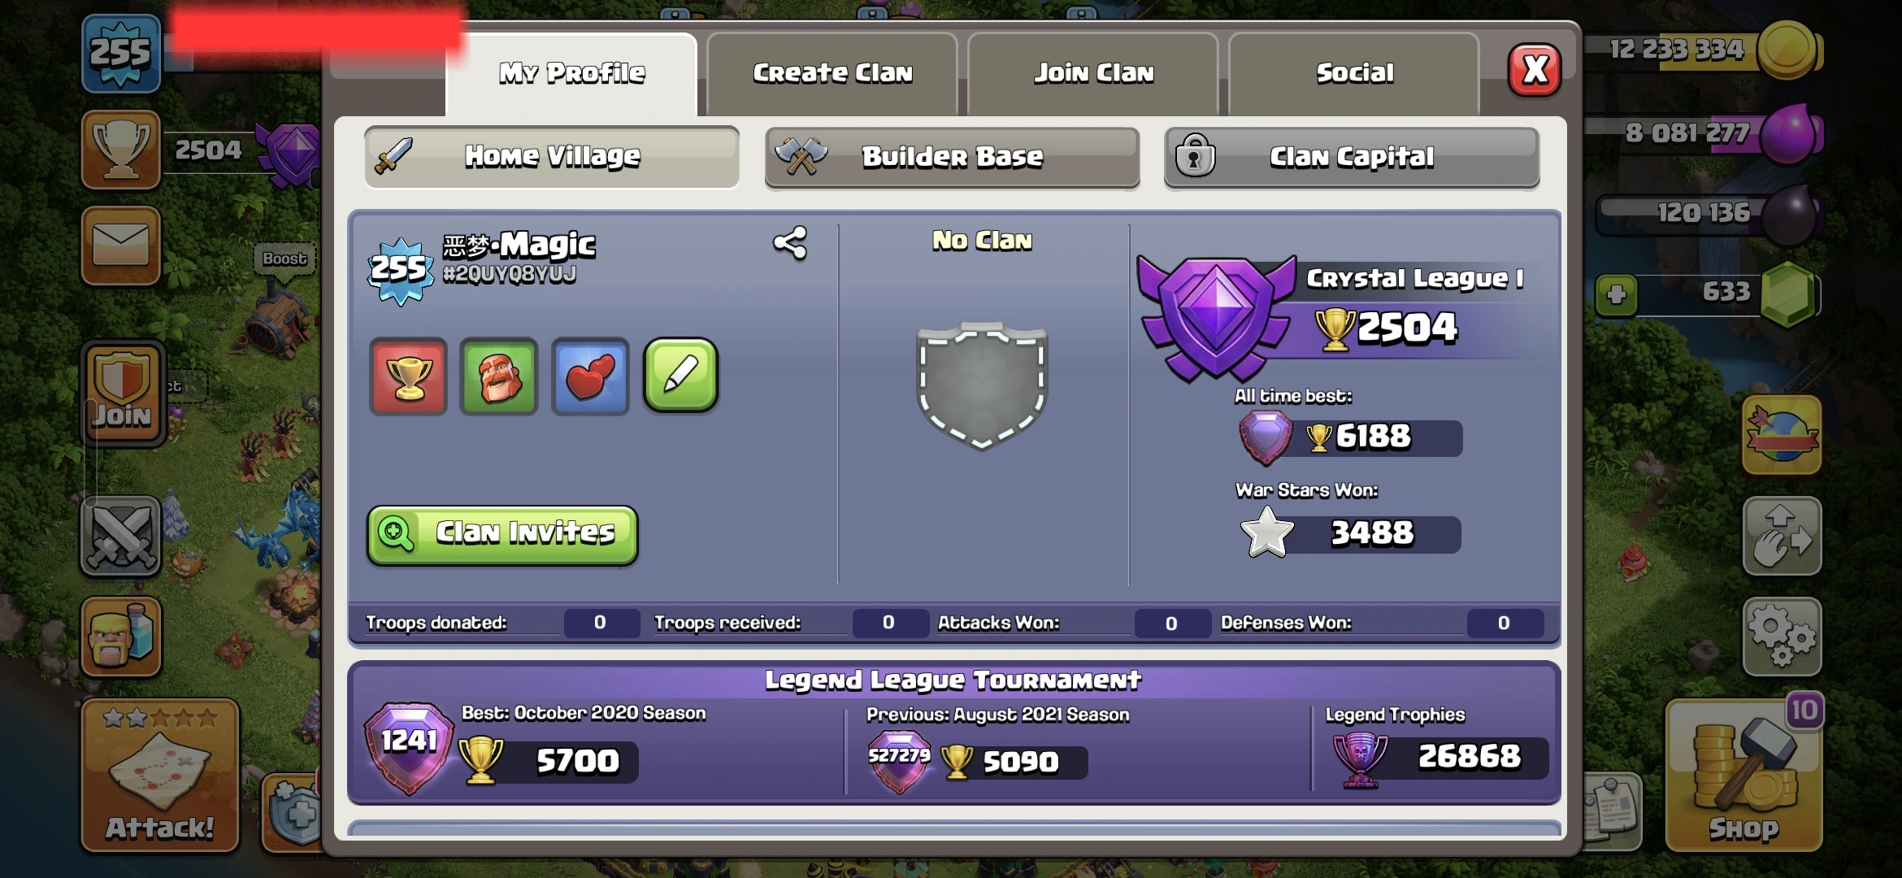
Task: Open the crossed swords war icon
Action: click(x=121, y=536)
